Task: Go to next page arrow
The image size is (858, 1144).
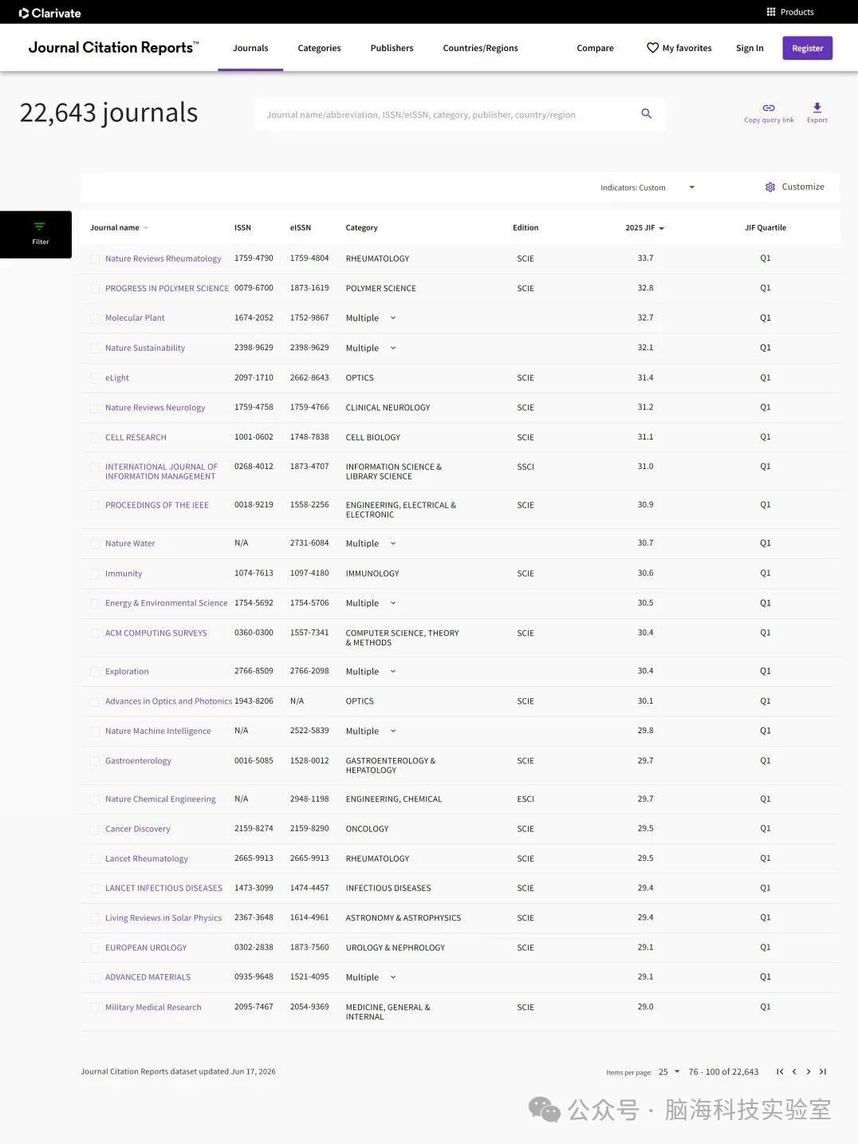Action: tap(809, 1071)
